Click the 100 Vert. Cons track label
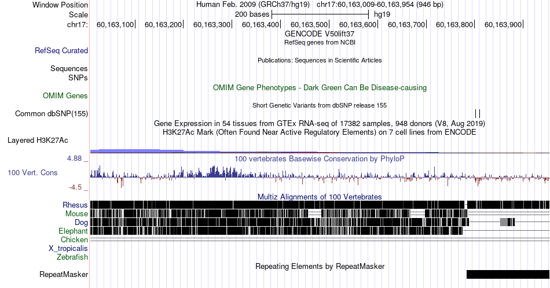Image resolution: width=550 pixels, height=288 pixels. pyautogui.click(x=32, y=172)
